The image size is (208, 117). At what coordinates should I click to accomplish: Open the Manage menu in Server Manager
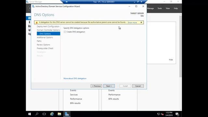click(150, 8)
